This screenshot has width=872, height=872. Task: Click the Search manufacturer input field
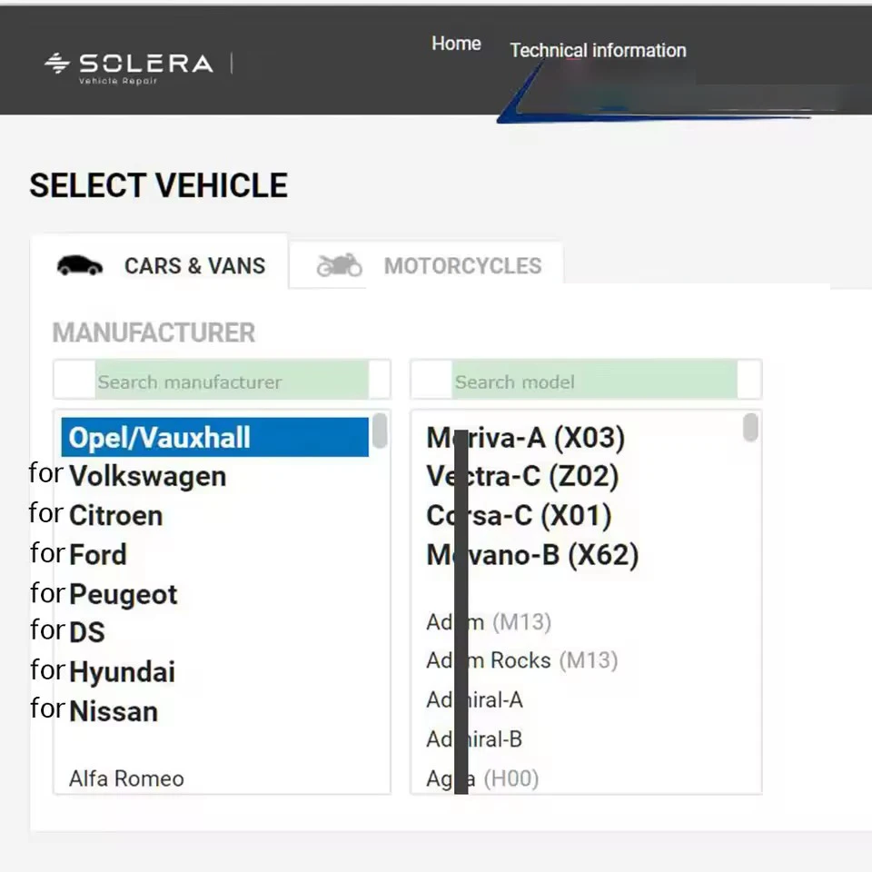point(223,380)
